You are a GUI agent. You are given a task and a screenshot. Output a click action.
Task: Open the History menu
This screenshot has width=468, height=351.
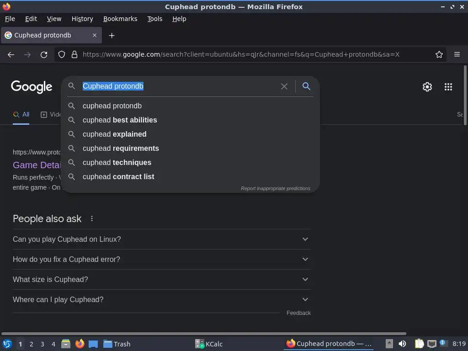tap(82, 19)
